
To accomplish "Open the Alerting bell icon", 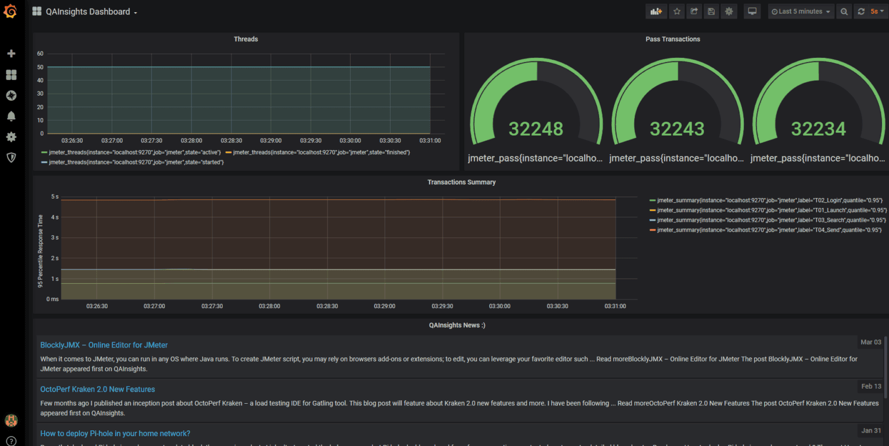I will click(11, 116).
